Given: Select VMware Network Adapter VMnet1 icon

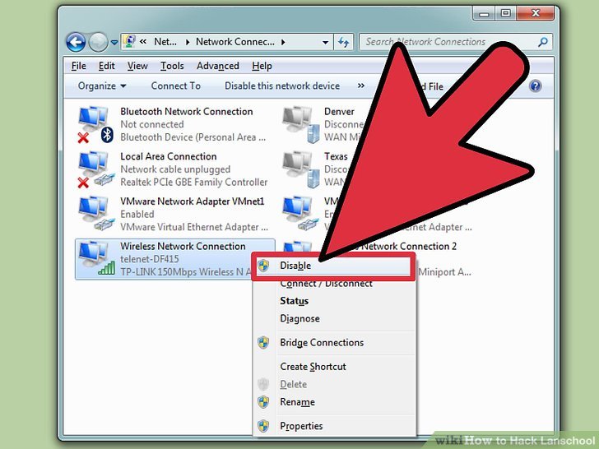Looking at the screenshot, I should tap(96, 214).
